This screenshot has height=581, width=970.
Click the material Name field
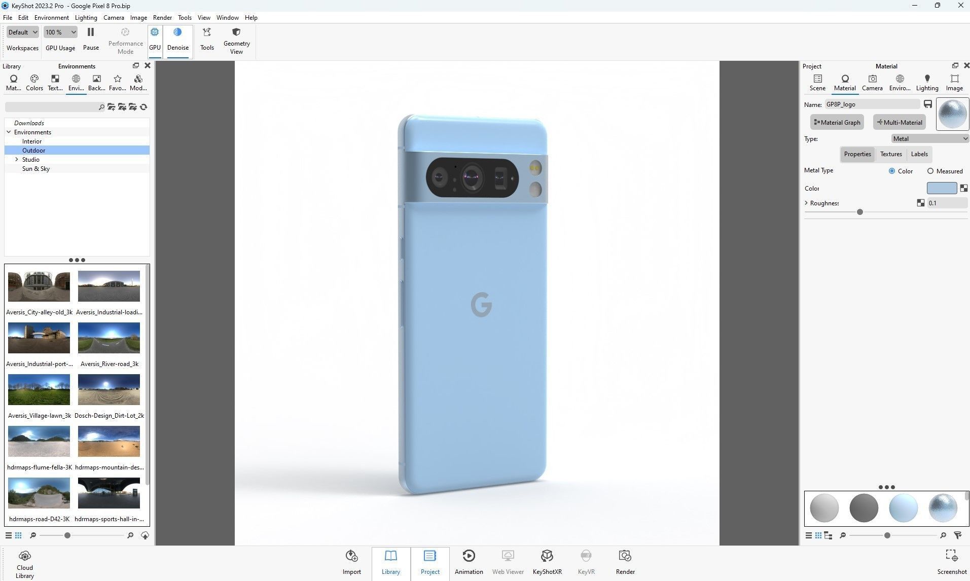point(872,104)
